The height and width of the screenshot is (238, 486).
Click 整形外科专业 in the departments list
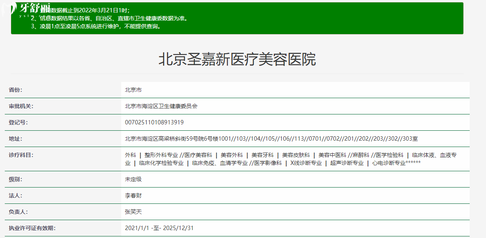click(161, 155)
